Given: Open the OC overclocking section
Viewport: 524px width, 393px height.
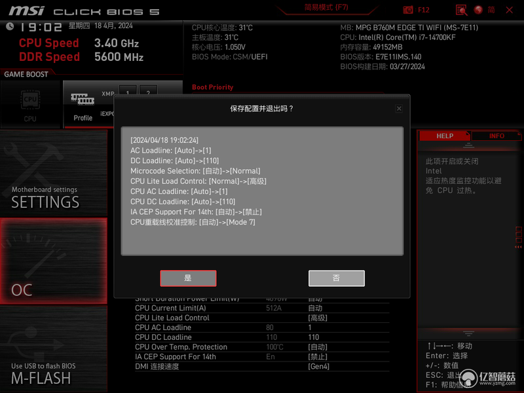Looking at the screenshot, I should [54, 261].
